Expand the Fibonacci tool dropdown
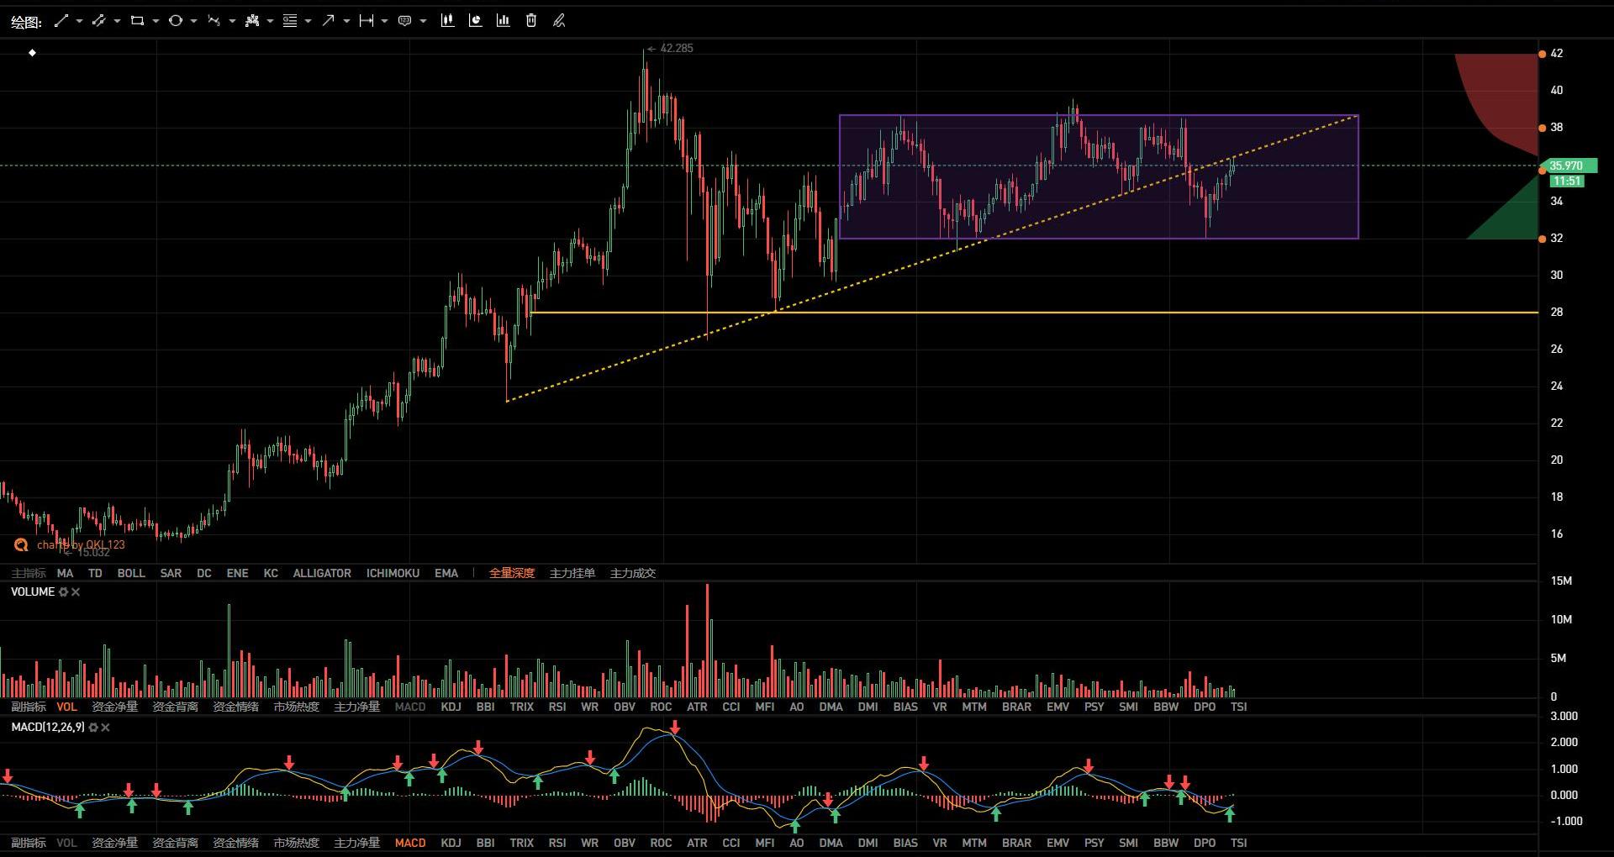Image resolution: width=1614 pixels, height=857 pixels. pos(309,21)
